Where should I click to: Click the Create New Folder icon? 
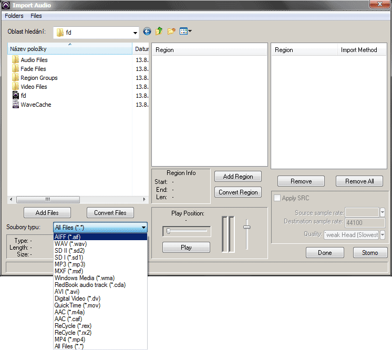point(171,31)
